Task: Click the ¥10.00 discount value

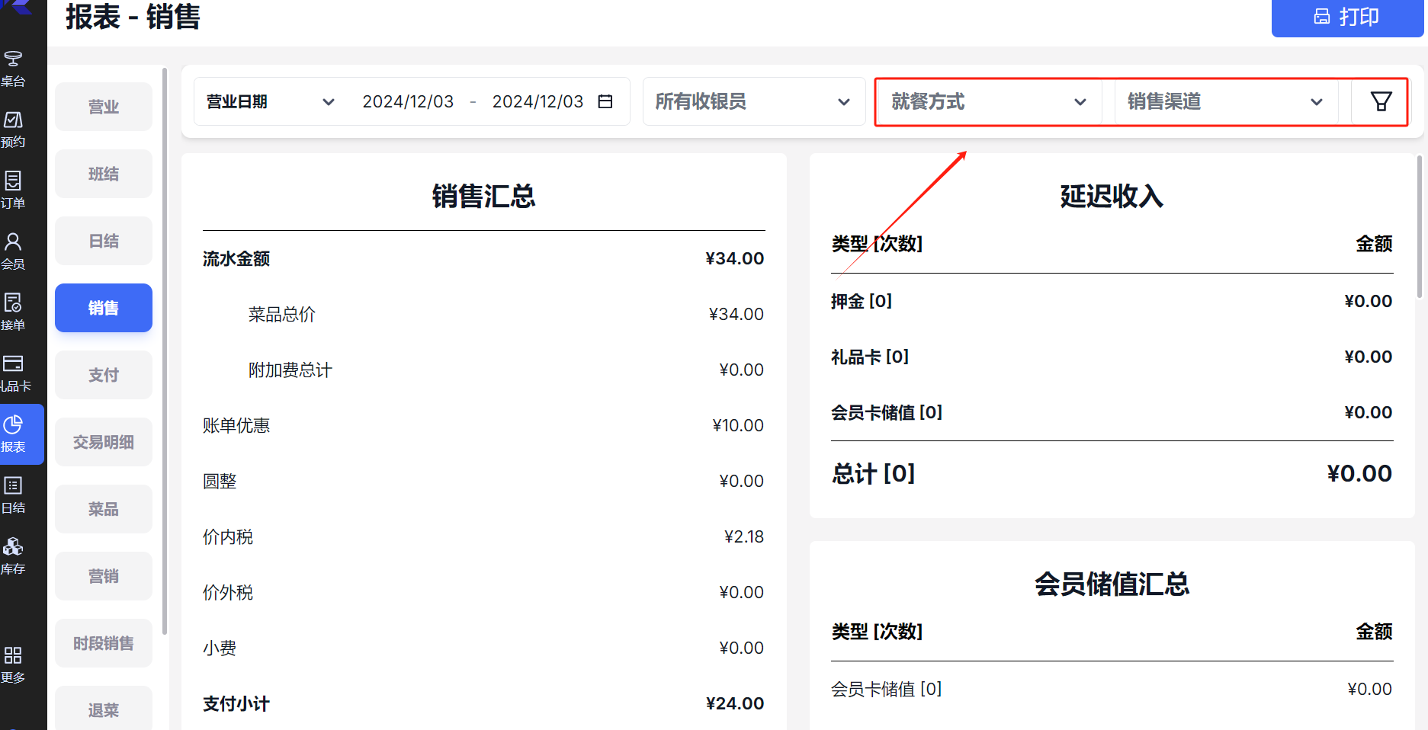Action: coord(738,426)
